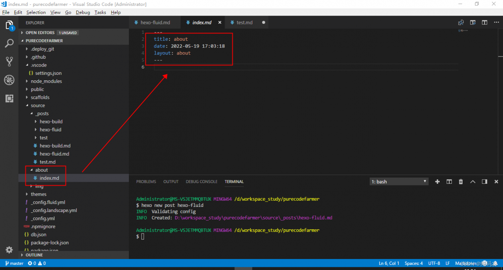Open the Go menu
The height and width of the screenshot is (270, 503).
[68, 13]
